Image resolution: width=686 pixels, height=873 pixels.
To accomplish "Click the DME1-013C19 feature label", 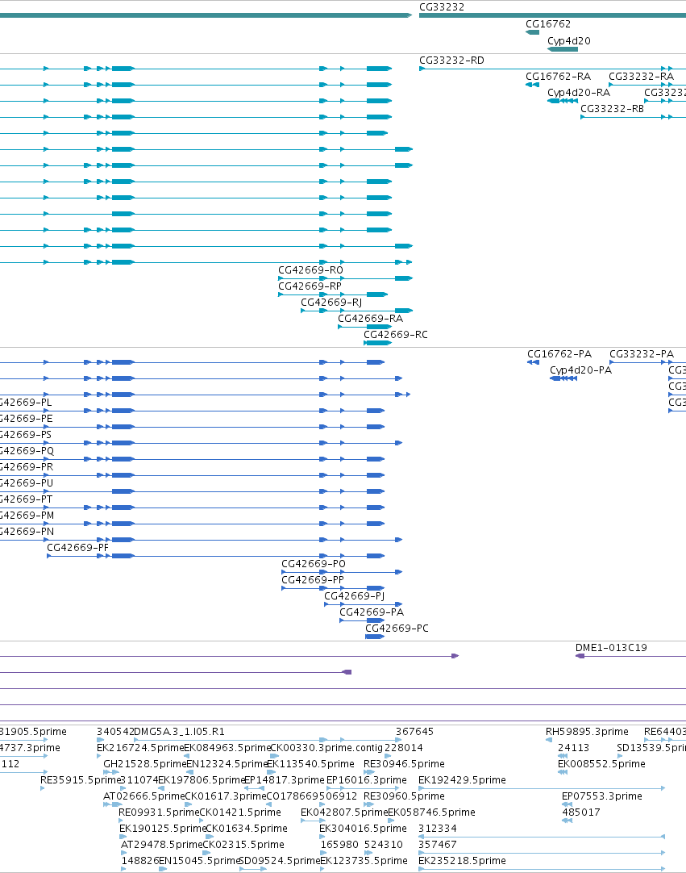I will tap(611, 648).
